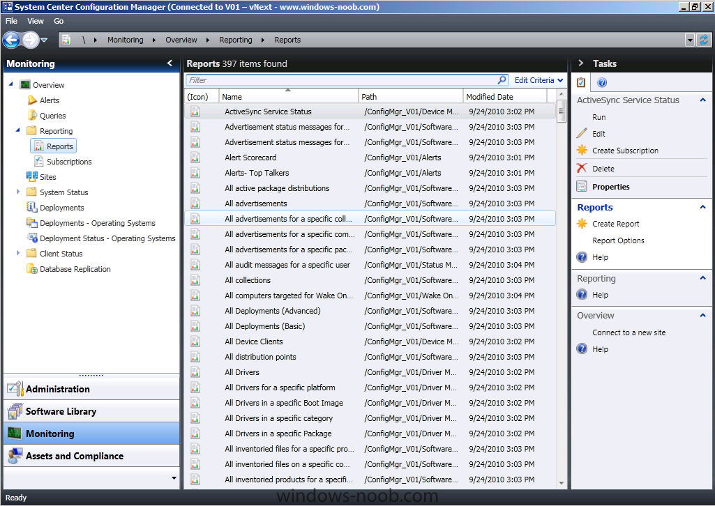Click the Monitoring workspace icon

15,434
